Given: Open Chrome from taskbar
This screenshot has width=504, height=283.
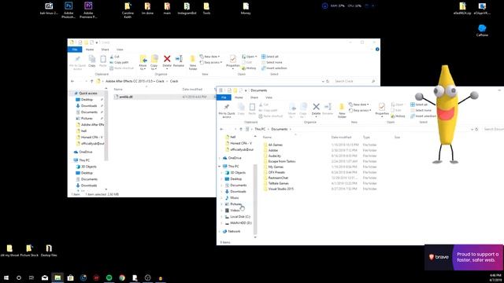Looking at the screenshot, I should 122,277.
